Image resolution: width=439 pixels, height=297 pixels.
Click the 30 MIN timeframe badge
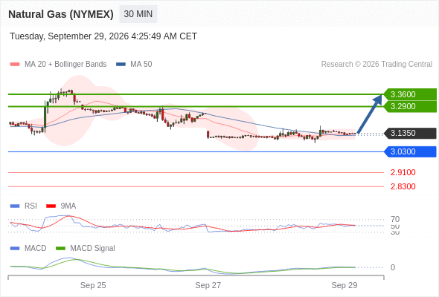click(138, 14)
